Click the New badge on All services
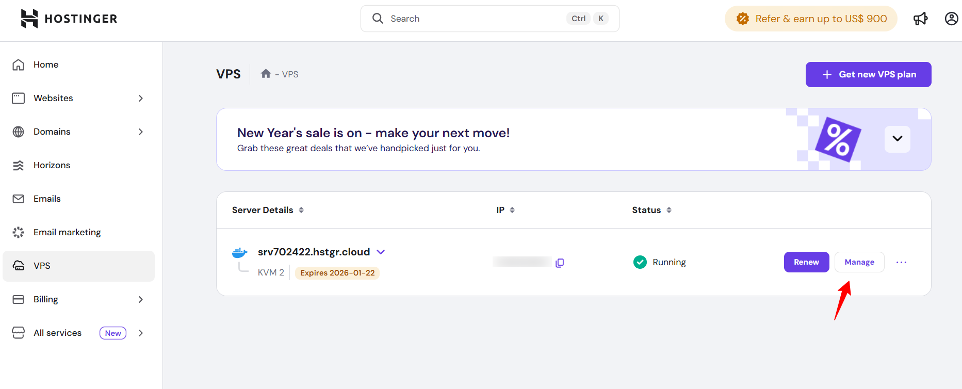Screen dimensions: 962x389 113,333
